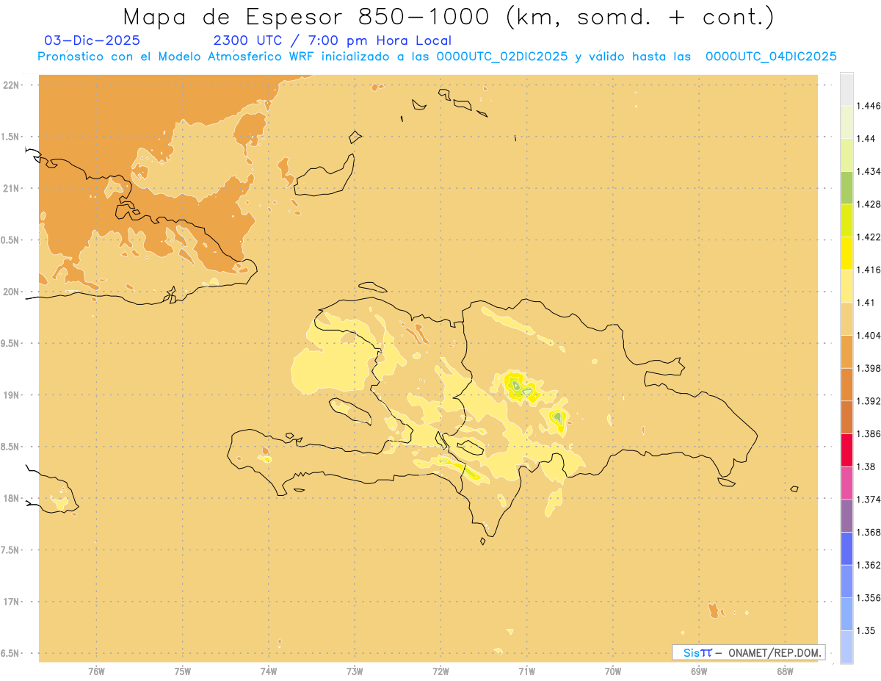Viewport: 881px width, 681px height.
Task: Click the color bar value '1.44'
Action: (x=866, y=139)
